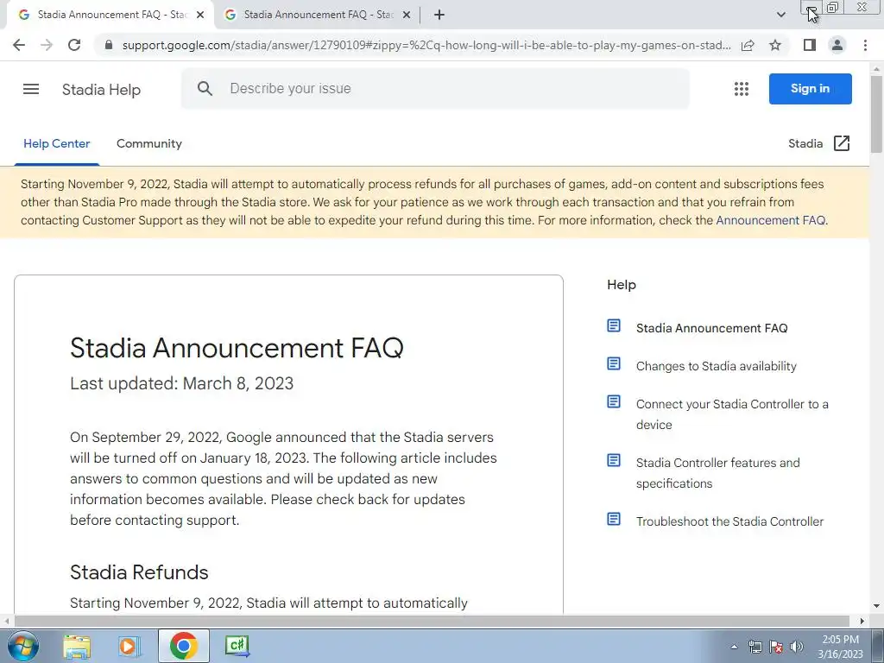The width and height of the screenshot is (884, 663).
Task: Click the Sign in button
Action: (x=810, y=89)
